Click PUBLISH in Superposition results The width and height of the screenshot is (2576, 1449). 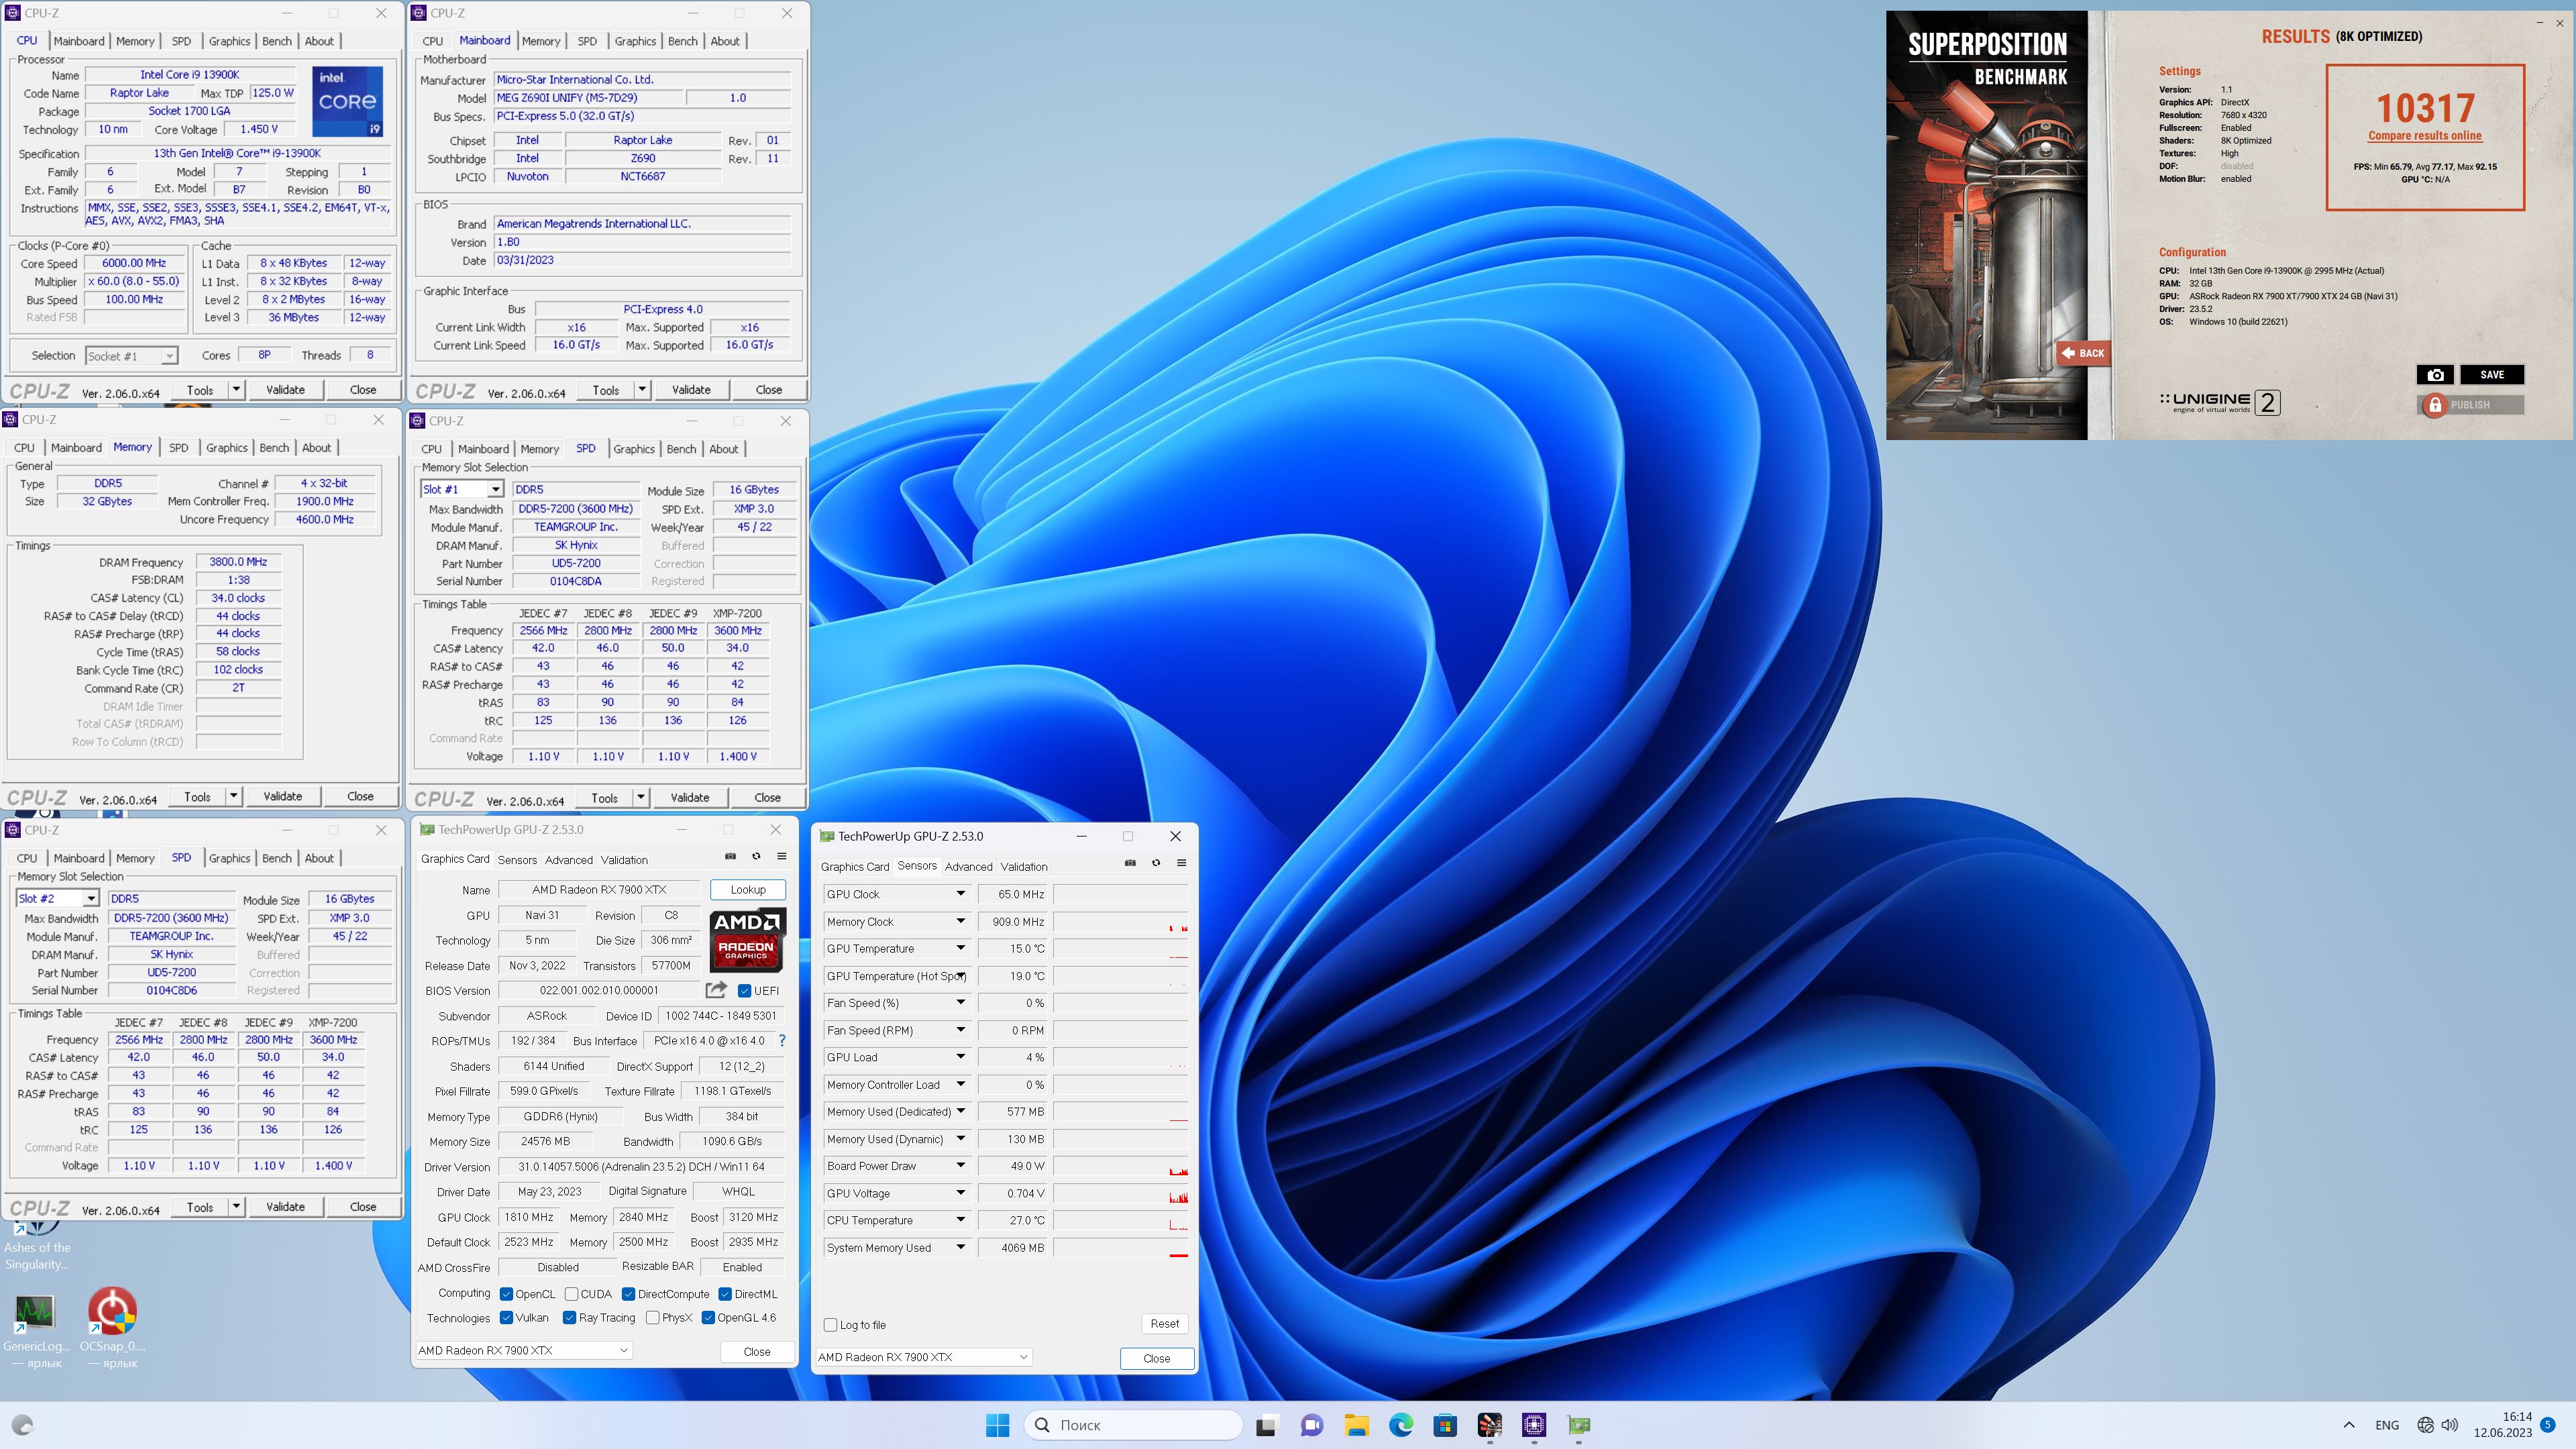tap(2470, 405)
